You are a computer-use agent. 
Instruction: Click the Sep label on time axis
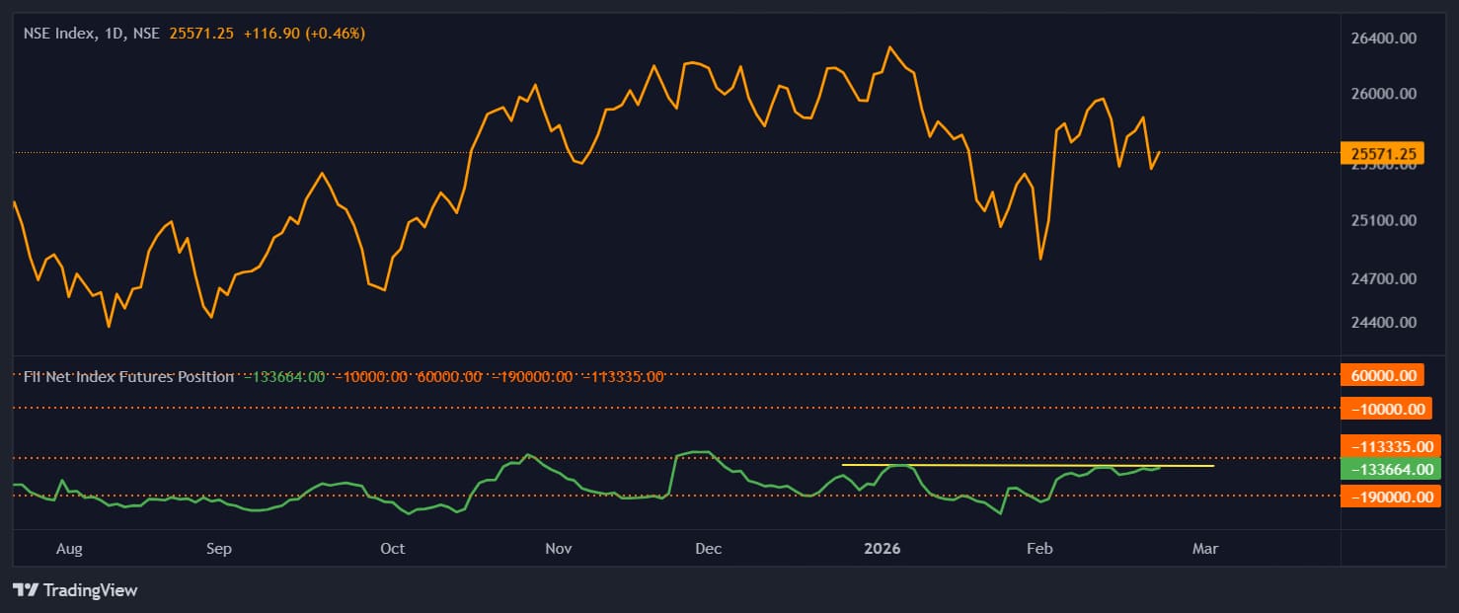(218, 549)
